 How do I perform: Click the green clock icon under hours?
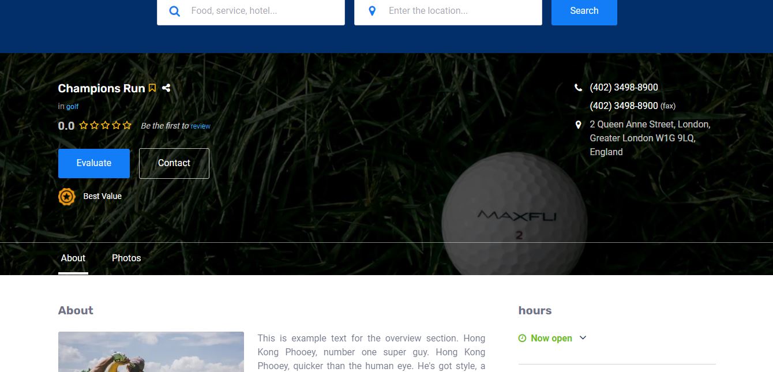[x=522, y=339]
